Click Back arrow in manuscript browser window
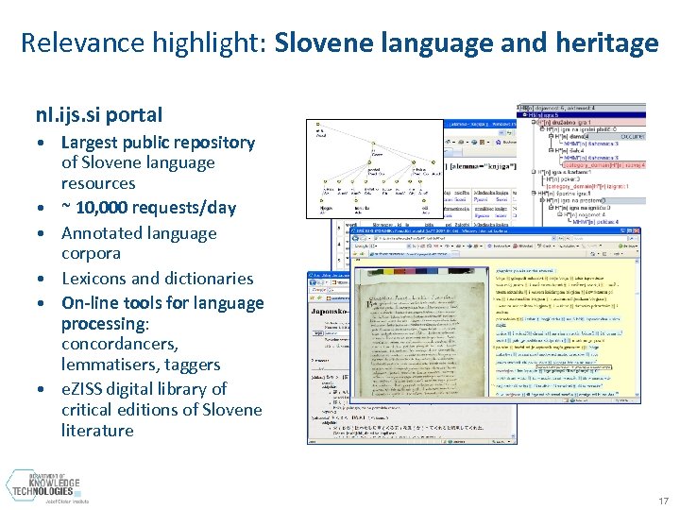 click(x=355, y=238)
